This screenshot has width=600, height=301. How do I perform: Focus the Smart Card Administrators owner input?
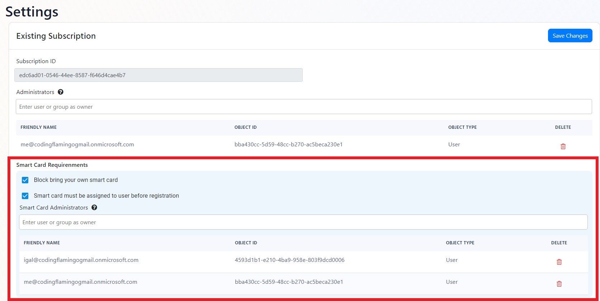click(303, 222)
